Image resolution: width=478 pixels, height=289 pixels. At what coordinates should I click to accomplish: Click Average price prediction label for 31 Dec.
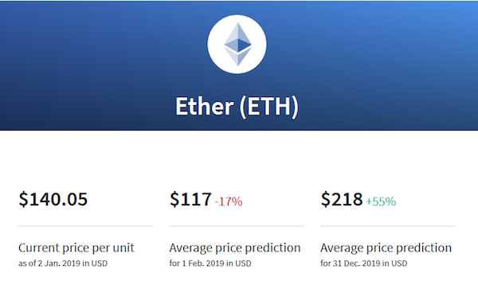pyautogui.click(x=386, y=248)
